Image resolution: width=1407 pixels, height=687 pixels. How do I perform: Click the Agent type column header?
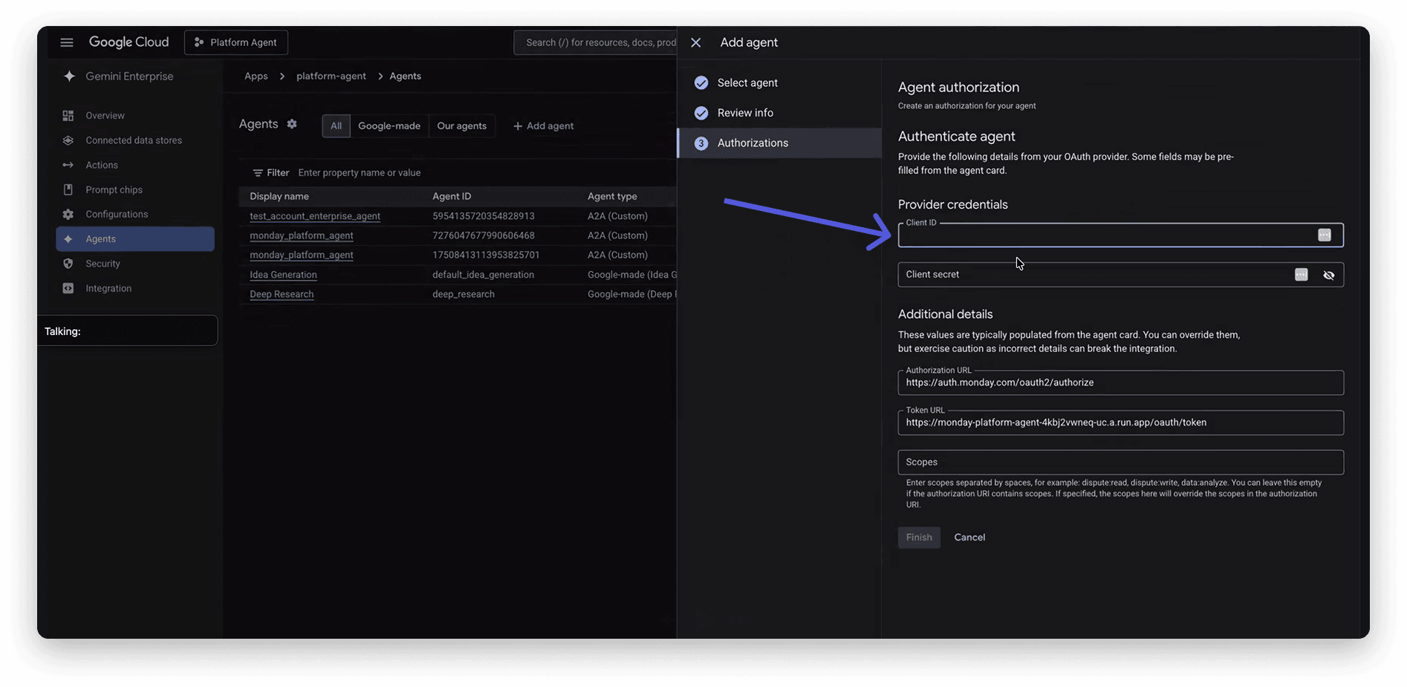coord(612,196)
